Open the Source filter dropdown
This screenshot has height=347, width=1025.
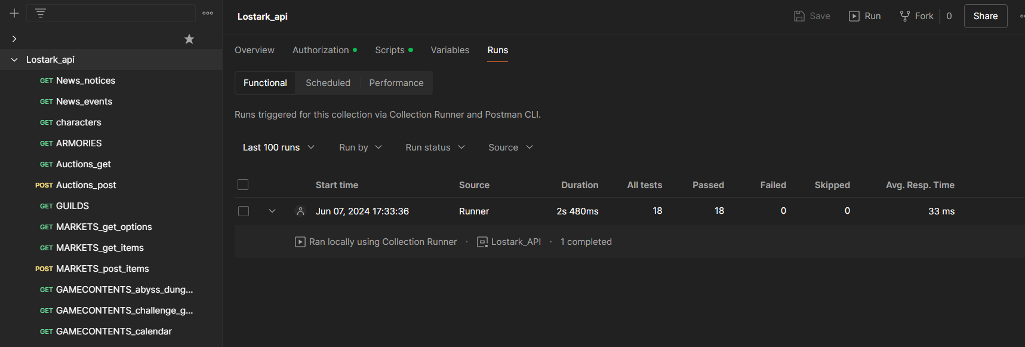pos(510,148)
